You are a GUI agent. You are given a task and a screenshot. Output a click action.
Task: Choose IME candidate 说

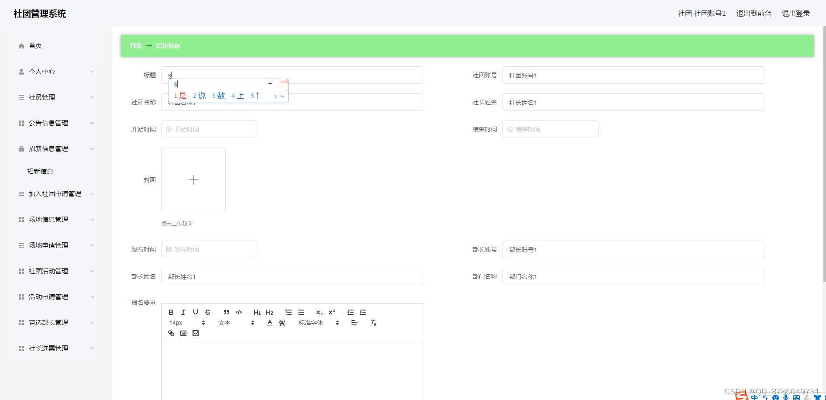pos(200,96)
